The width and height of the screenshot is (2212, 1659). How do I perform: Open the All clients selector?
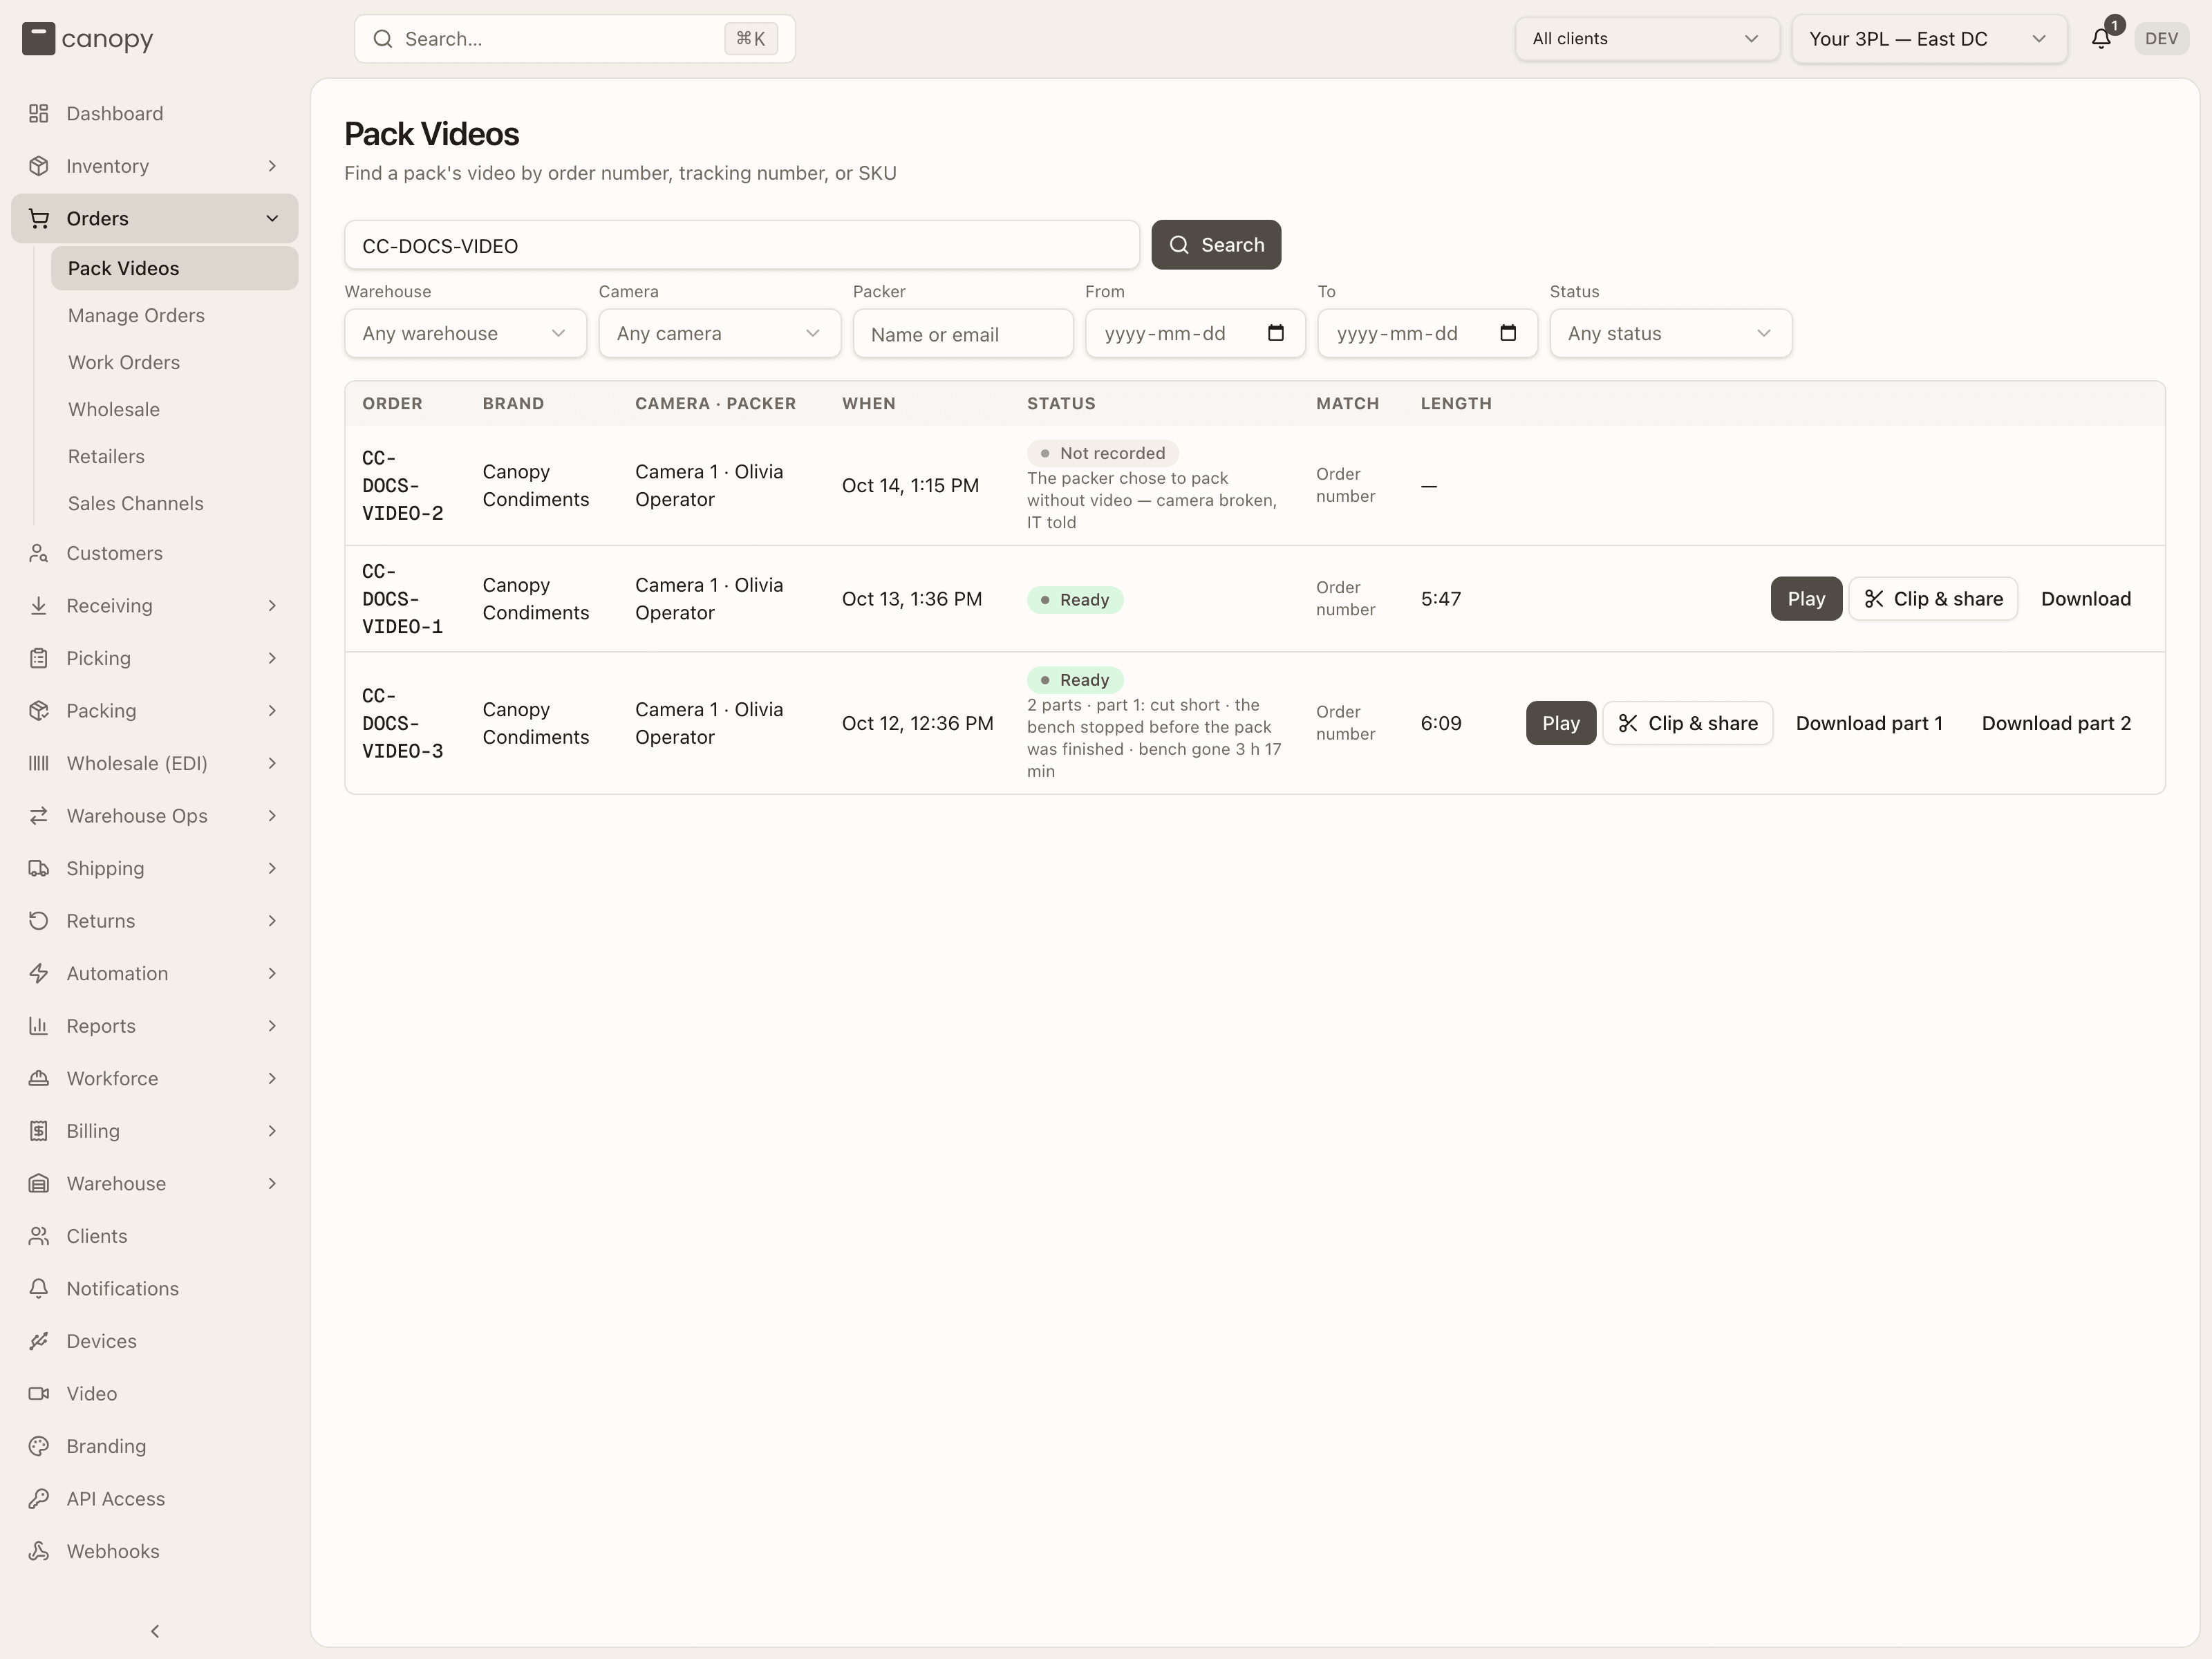pos(1646,39)
